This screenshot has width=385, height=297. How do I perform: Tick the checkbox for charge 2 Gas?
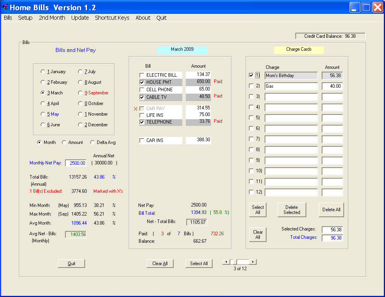(x=252, y=86)
